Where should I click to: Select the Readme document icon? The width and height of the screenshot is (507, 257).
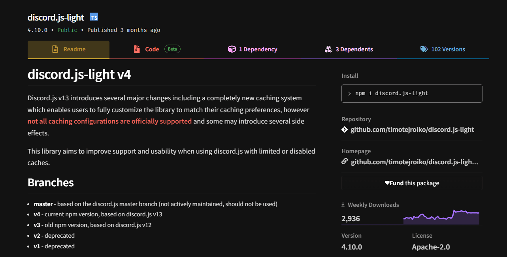tap(55, 49)
